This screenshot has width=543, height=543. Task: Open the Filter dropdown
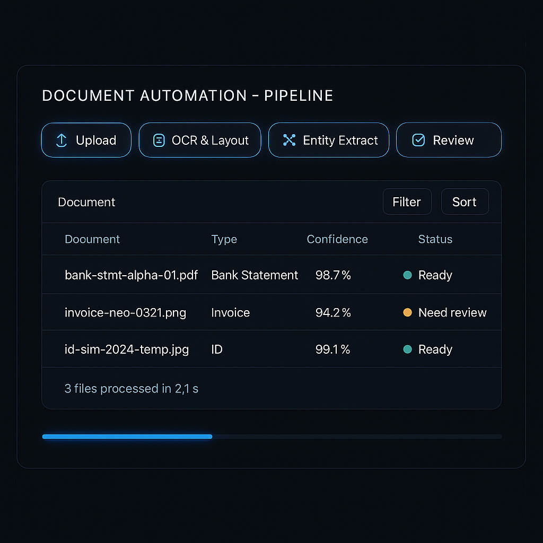tap(407, 202)
